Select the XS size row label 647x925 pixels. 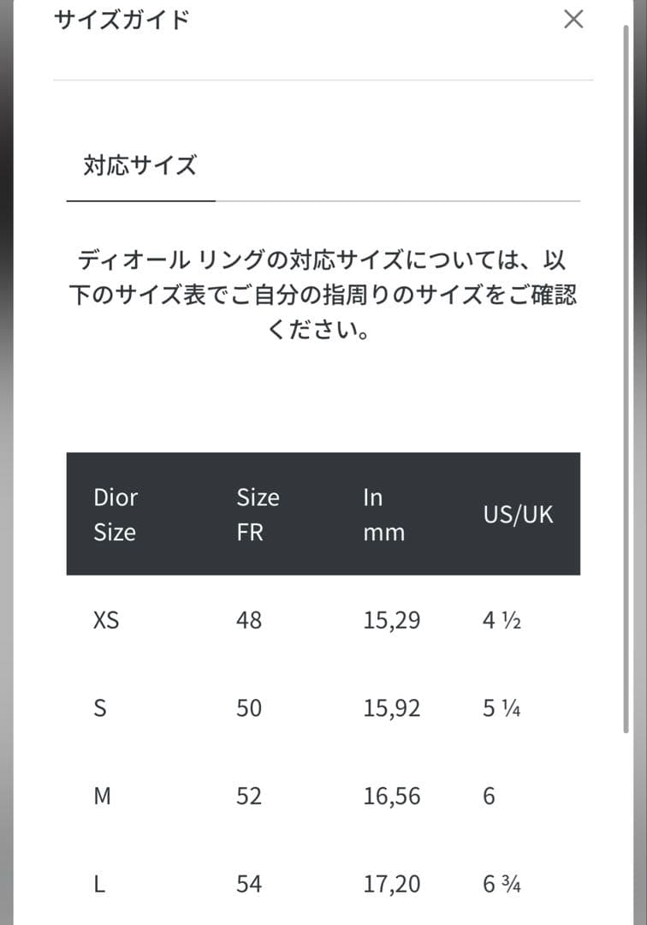pos(106,620)
